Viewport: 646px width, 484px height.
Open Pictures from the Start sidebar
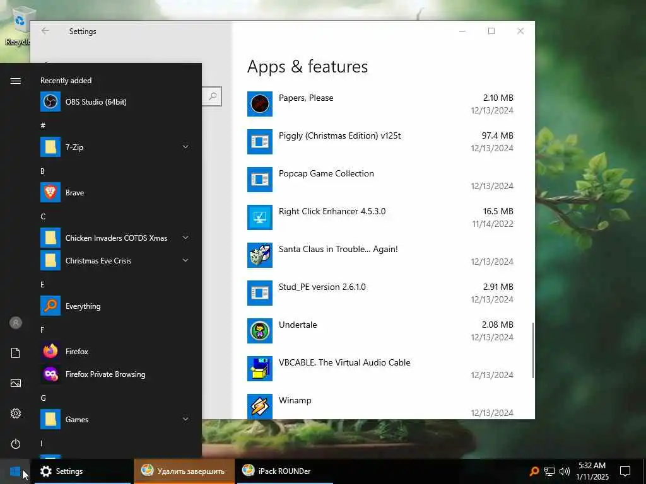[16, 383]
